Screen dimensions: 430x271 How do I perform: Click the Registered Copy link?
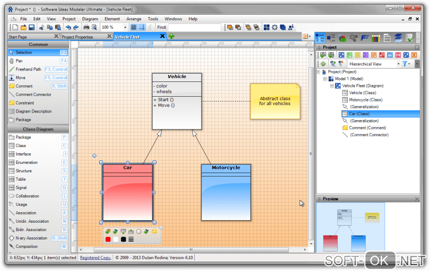point(95,258)
